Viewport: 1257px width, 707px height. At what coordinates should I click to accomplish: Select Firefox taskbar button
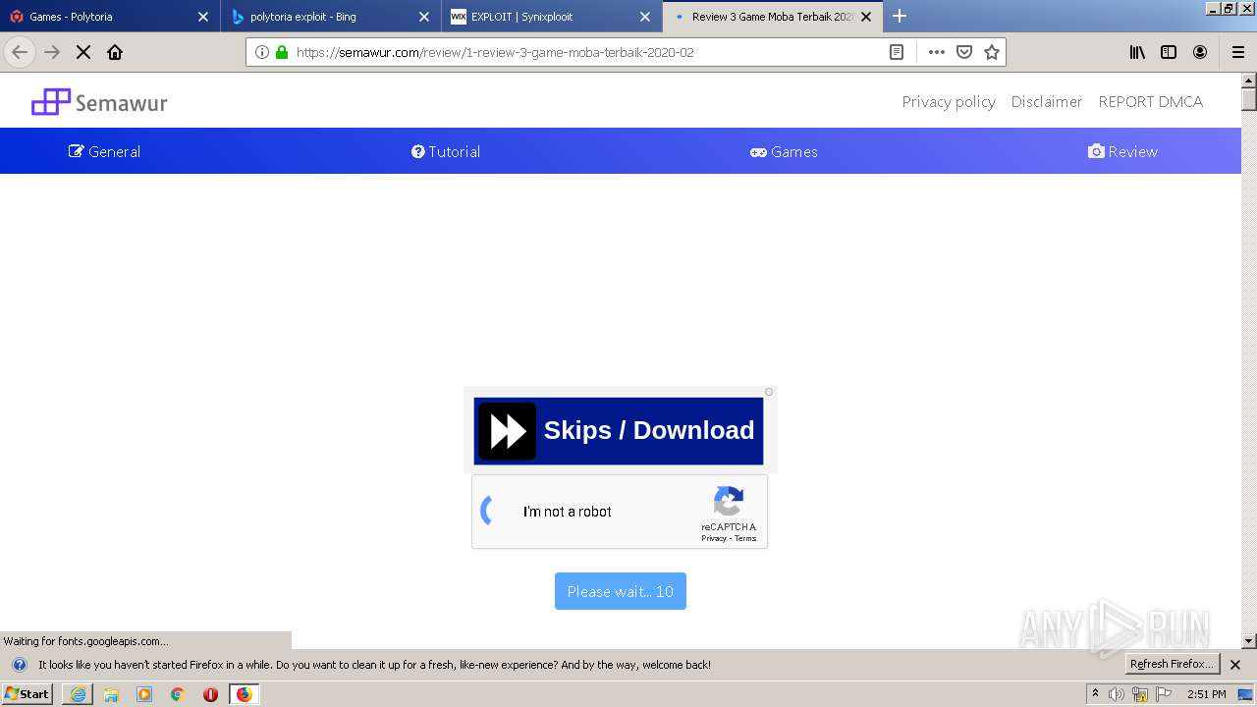(244, 694)
